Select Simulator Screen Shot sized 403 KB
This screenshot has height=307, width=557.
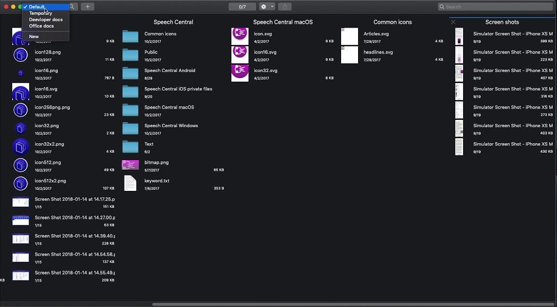point(504,129)
